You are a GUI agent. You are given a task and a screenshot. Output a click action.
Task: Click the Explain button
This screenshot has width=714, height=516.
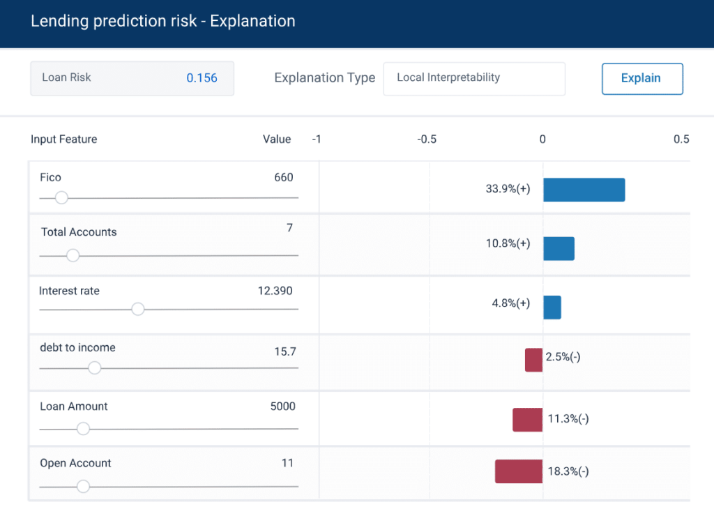tap(641, 78)
